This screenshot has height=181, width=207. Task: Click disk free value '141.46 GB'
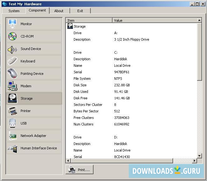pyautogui.click(x=122, y=98)
